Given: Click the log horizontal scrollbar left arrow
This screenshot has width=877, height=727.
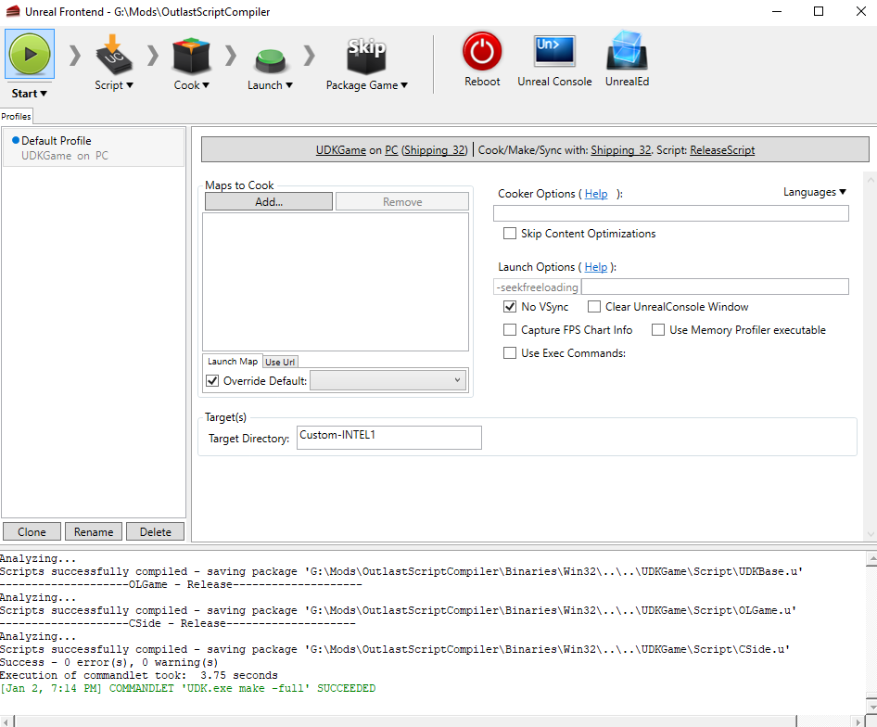Looking at the screenshot, I should tap(6, 721).
